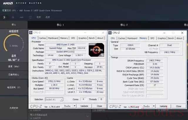The width and height of the screenshot is (188, 120).
Task: Click the square icon in Ryzen Master toolbar
Action: coord(30,17)
